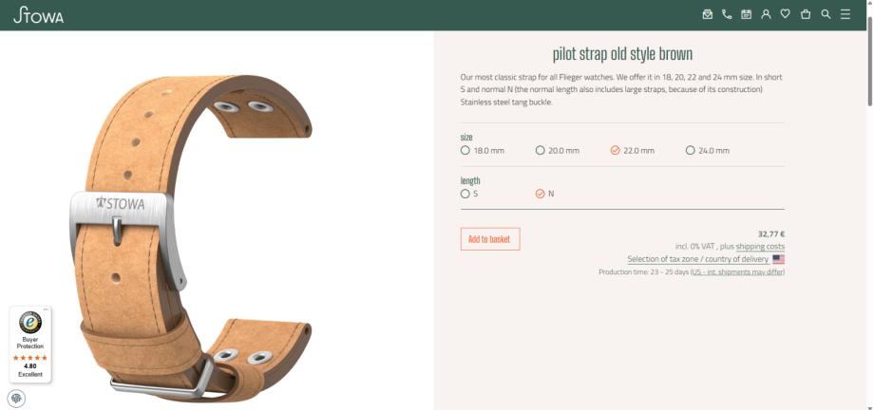
Task: Open the user account icon
Action: [x=766, y=14]
